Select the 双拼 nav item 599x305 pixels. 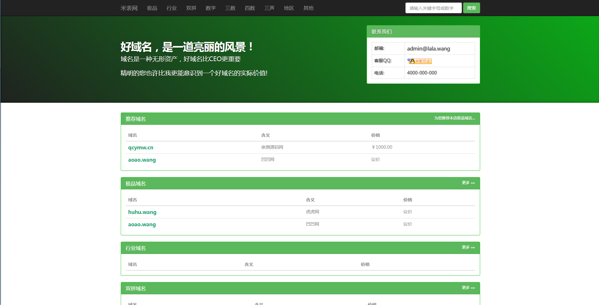pyautogui.click(x=191, y=8)
